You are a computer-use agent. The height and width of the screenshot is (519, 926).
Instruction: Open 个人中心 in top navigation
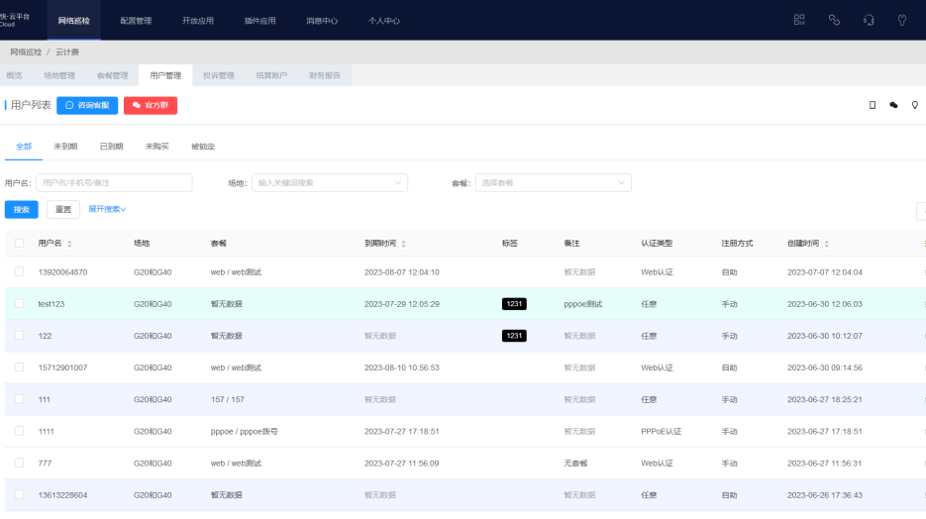pyautogui.click(x=384, y=21)
